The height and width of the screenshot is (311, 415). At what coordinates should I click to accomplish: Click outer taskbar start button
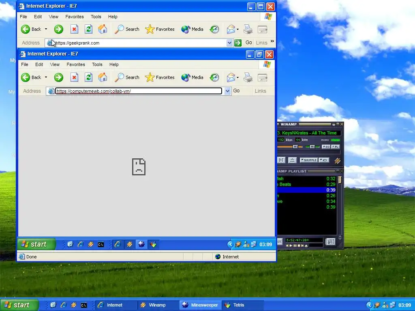(19, 305)
